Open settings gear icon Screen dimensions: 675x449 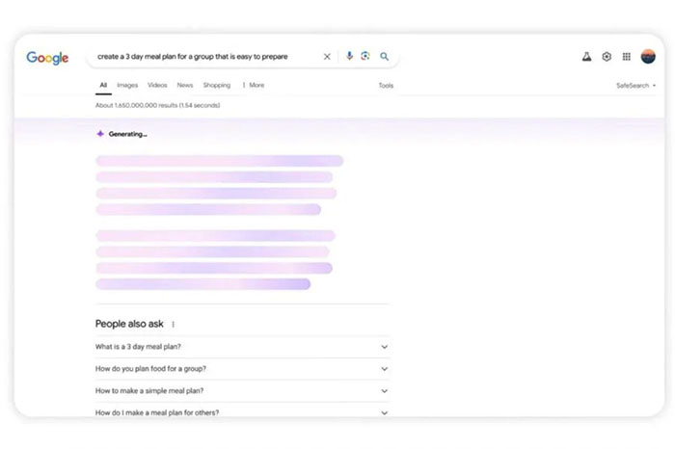tap(607, 57)
